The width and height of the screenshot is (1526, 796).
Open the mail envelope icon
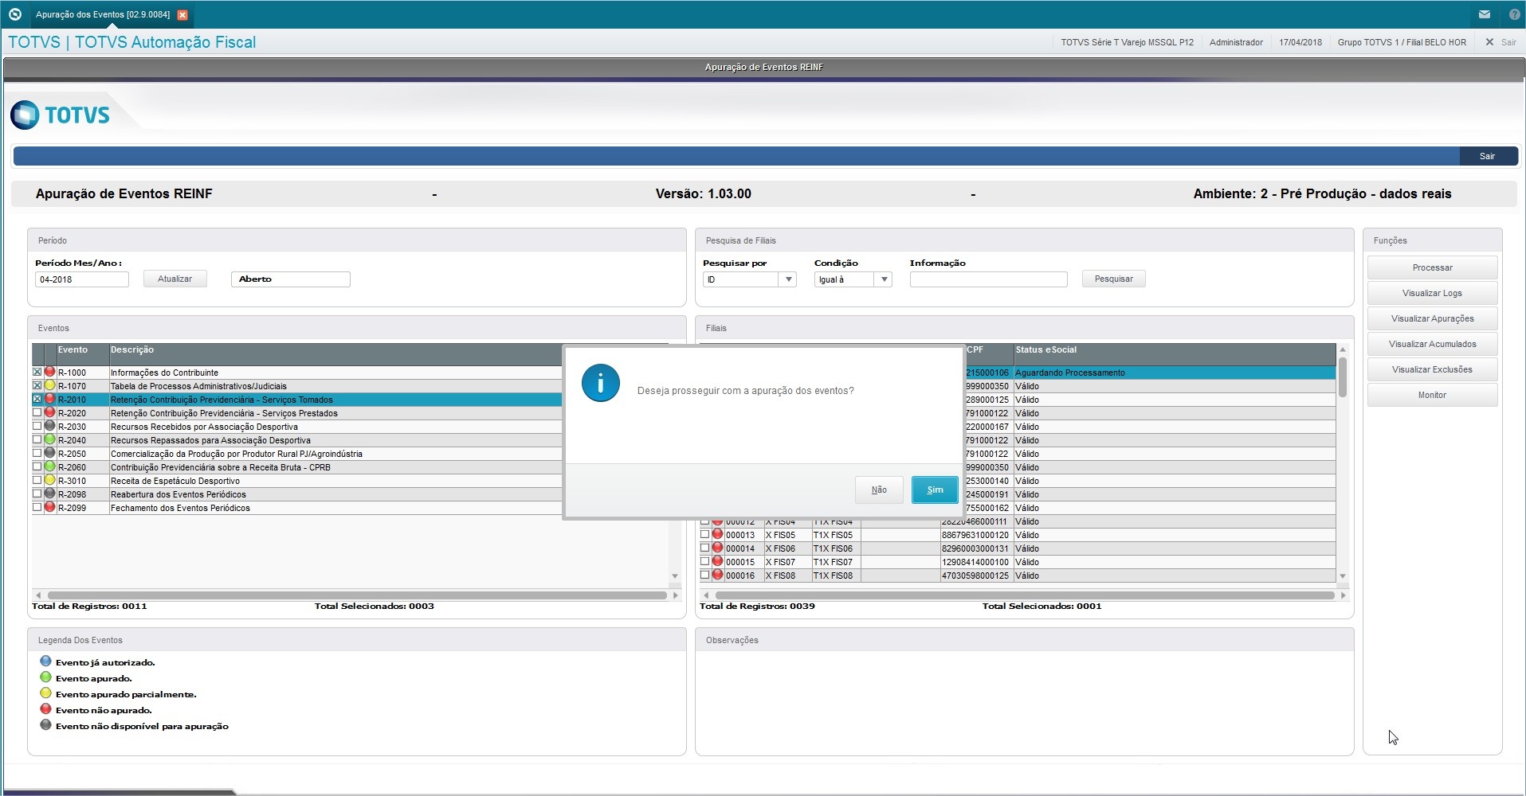(x=1485, y=14)
